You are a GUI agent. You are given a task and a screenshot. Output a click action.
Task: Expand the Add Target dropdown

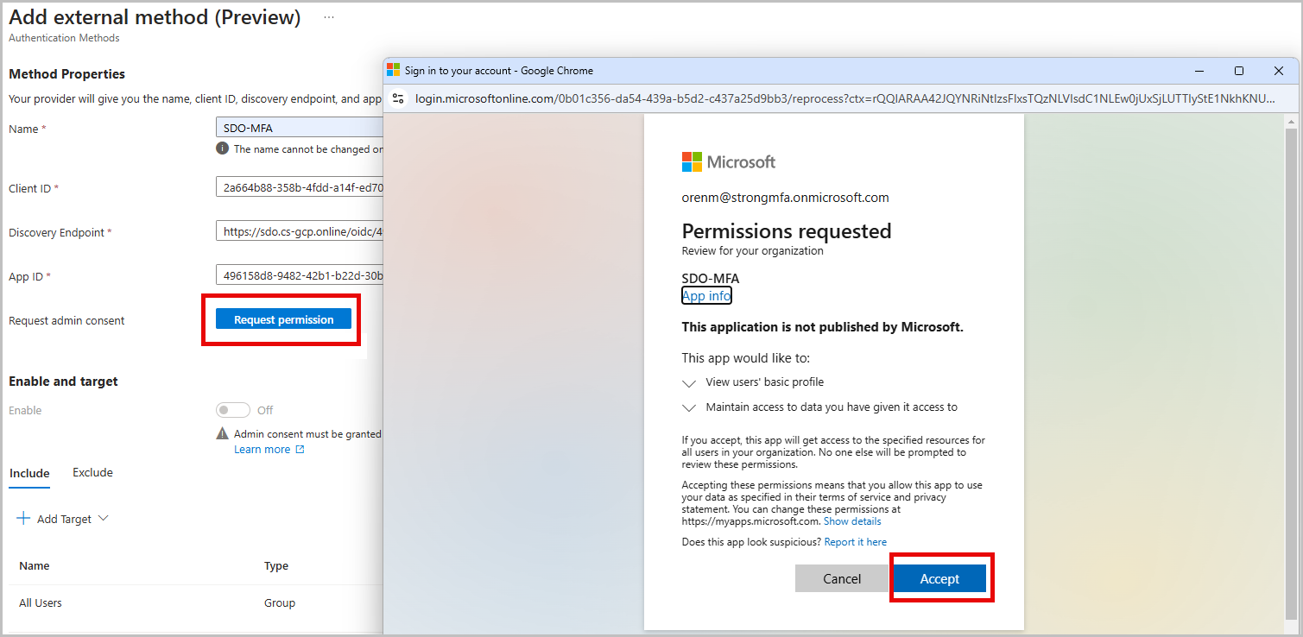click(104, 519)
